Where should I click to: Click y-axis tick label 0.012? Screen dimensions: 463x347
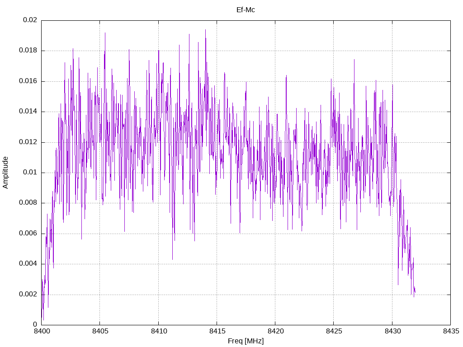(x=28, y=142)
